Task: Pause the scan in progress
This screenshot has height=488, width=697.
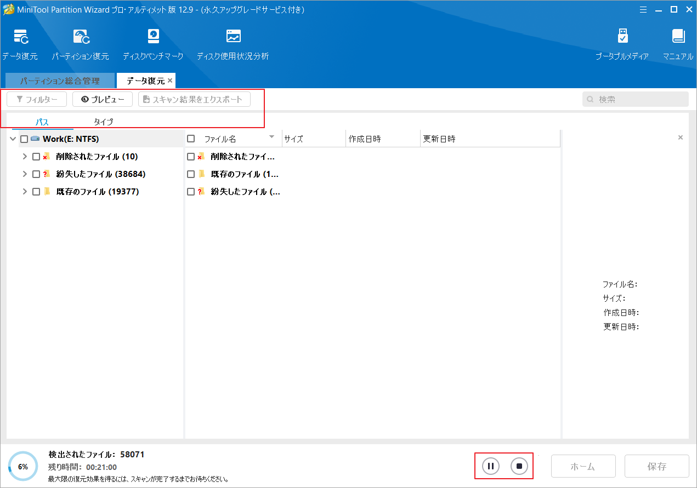Action: pos(491,466)
